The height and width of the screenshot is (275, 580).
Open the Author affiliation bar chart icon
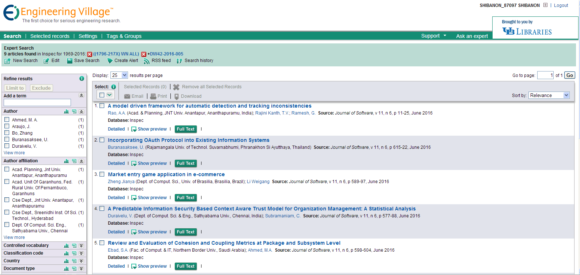click(x=67, y=161)
